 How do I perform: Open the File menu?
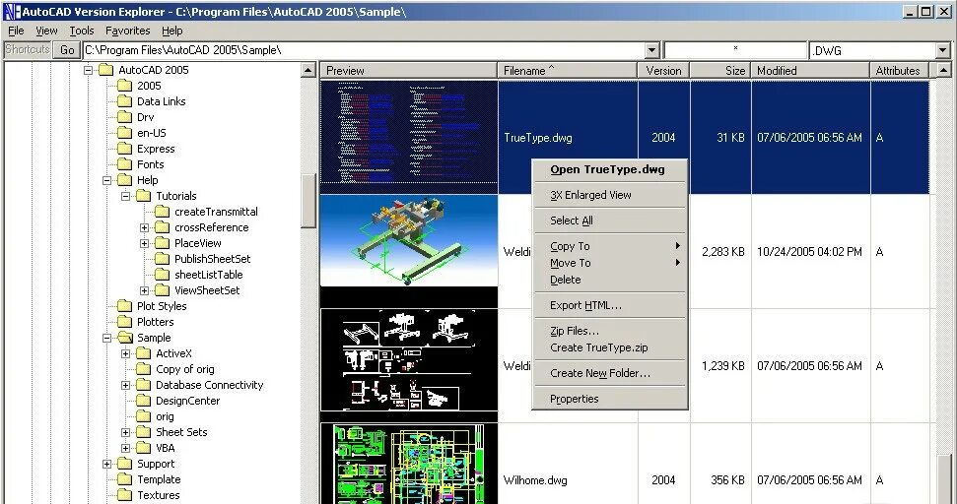coord(16,31)
